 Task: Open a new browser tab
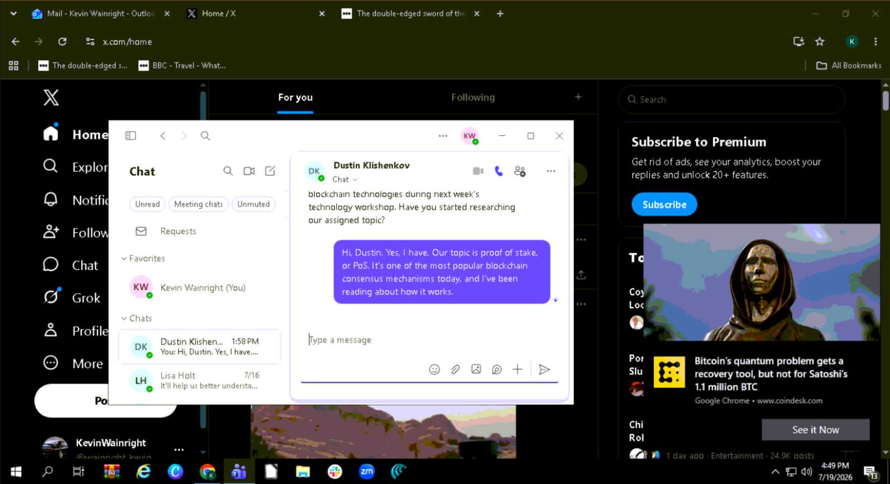click(500, 14)
